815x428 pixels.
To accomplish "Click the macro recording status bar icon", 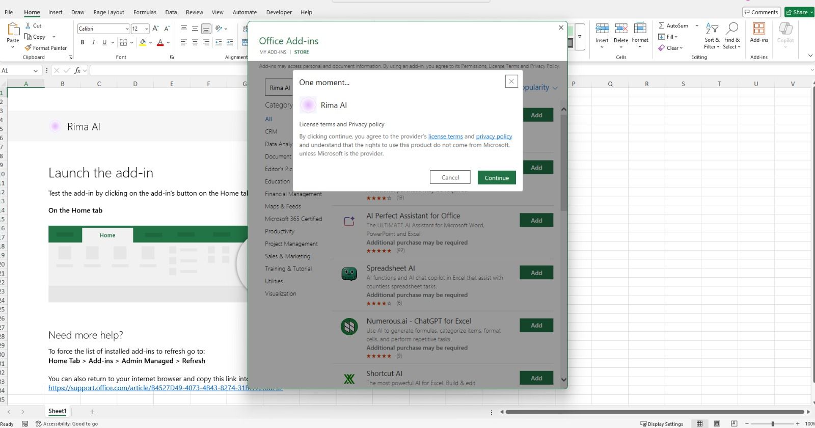I will 25,424.
